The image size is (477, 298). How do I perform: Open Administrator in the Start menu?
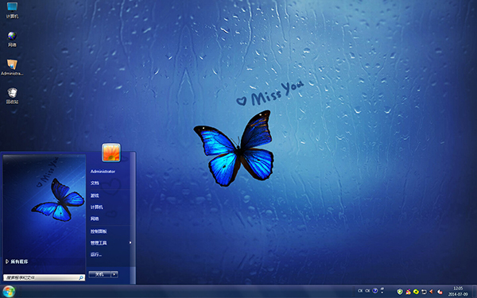[103, 172]
